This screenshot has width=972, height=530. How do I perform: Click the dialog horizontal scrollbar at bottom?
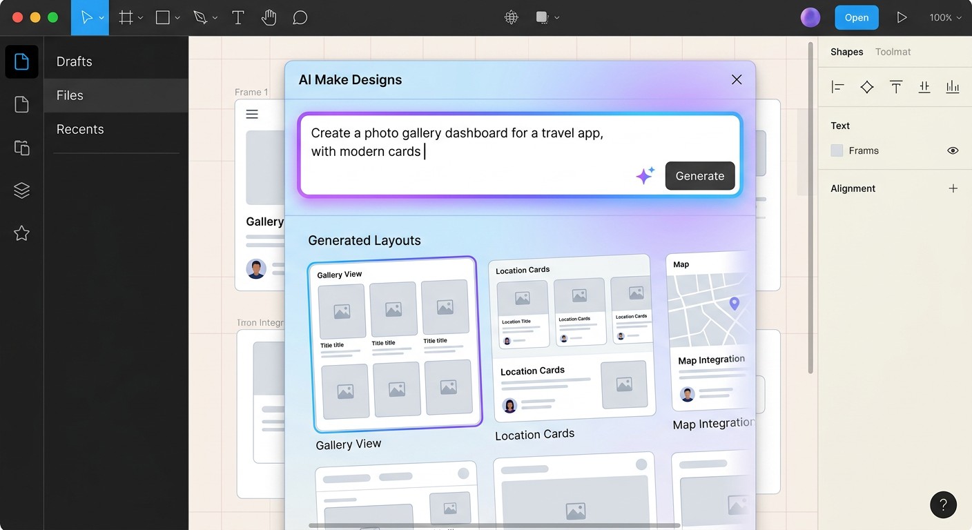[494, 525]
